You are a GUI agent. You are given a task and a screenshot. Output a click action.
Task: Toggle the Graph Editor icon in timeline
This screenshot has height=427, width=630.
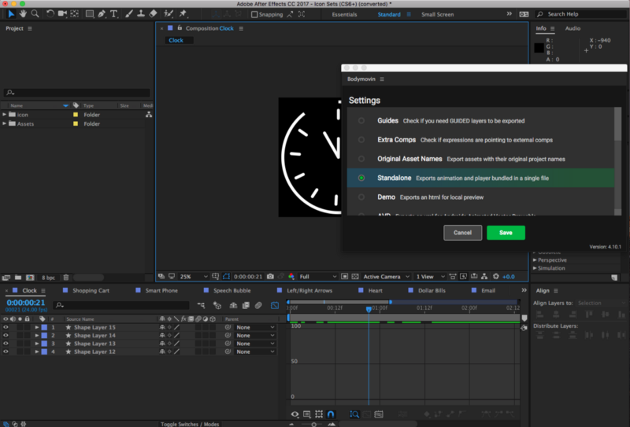275,305
